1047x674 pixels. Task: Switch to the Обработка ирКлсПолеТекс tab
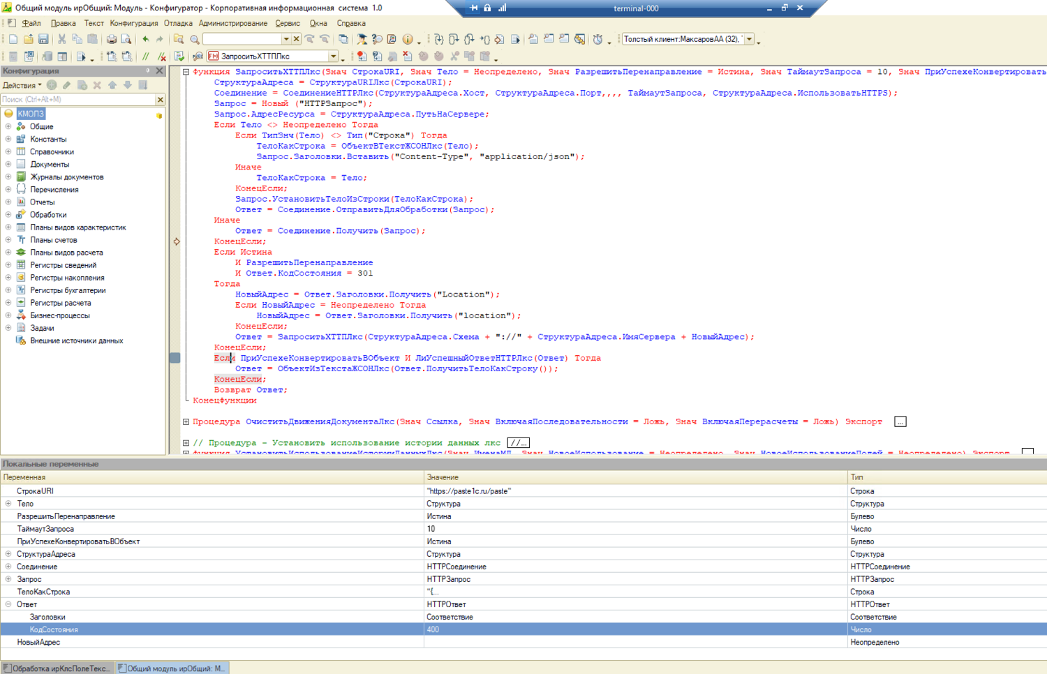click(x=57, y=668)
